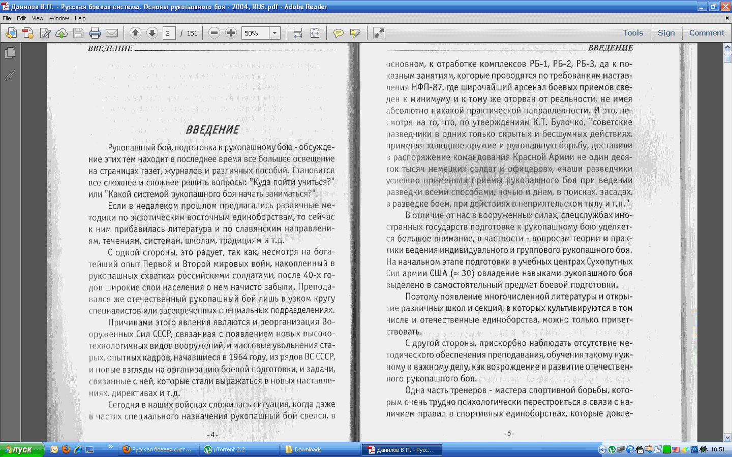Go to next page with down arrow
The width and height of the screenshot is (732, 457).
(152, 33)
